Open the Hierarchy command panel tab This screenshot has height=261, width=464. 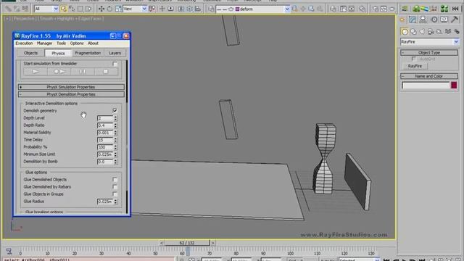(423, 20)
